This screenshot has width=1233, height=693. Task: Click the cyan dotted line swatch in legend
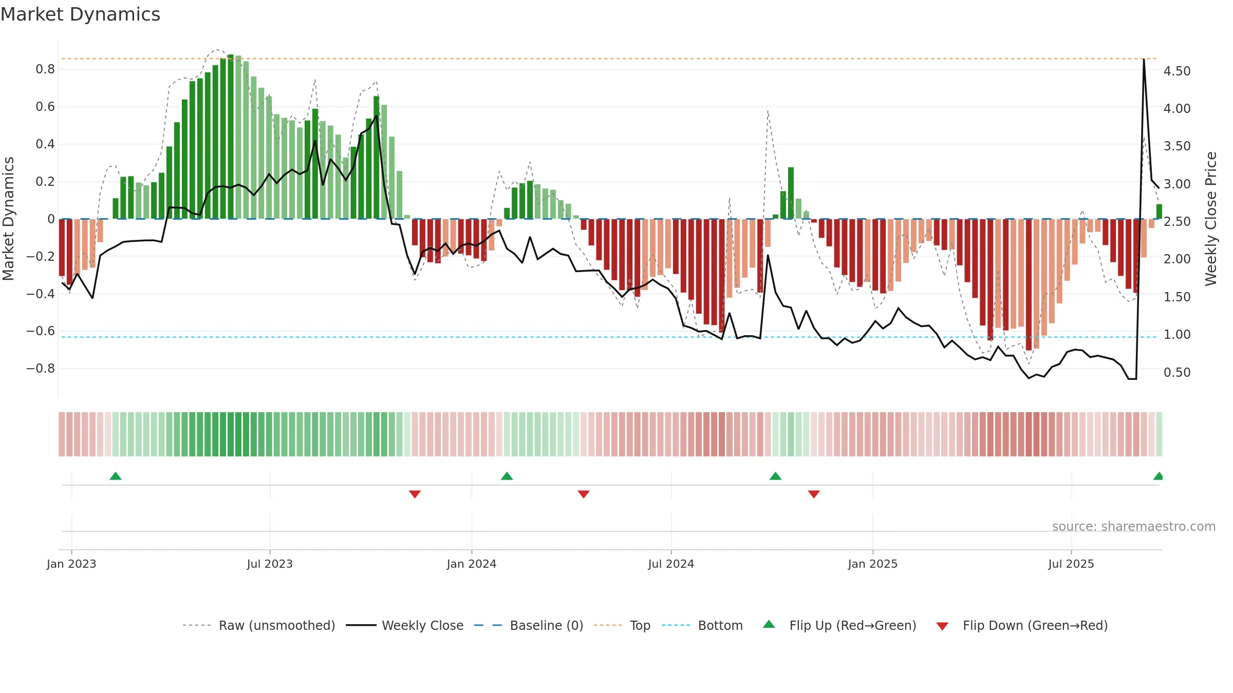point(676,625)
